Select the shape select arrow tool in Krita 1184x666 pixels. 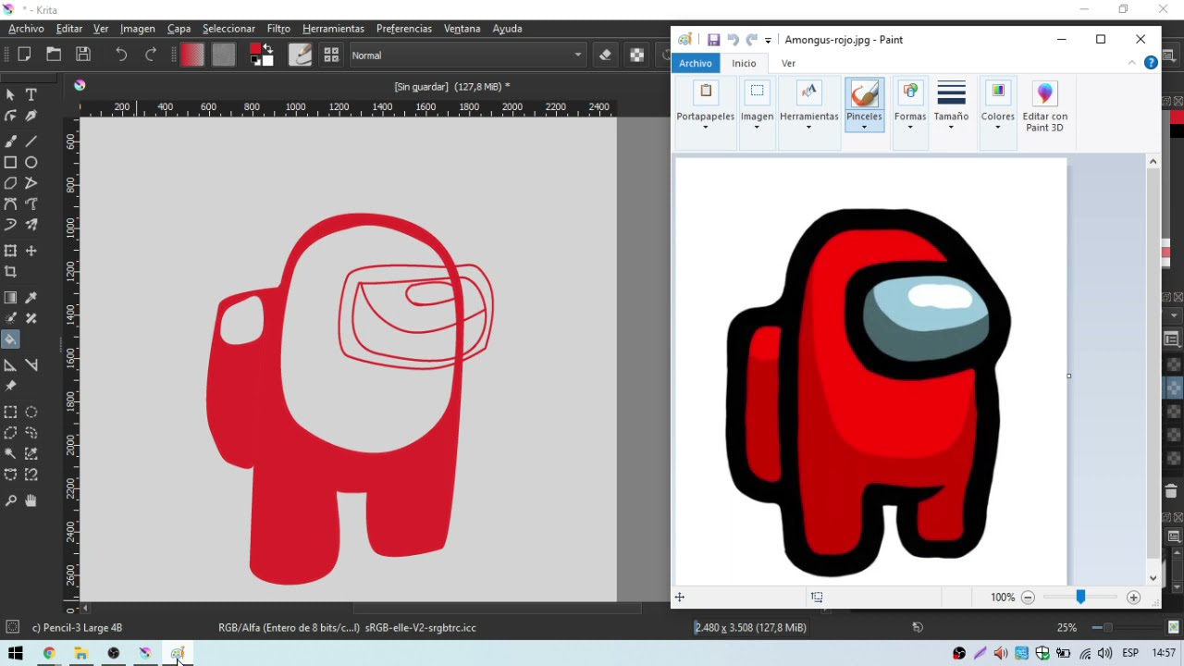tap(10, 94)
